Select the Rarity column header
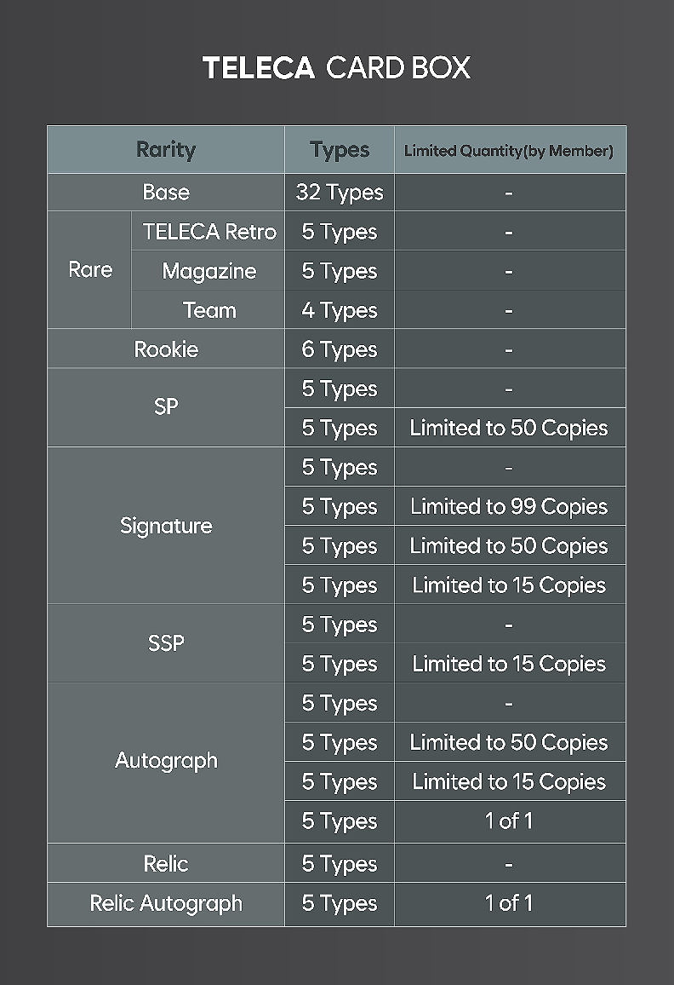Image resolution: width=674 pixels, height=985 pixels. [166, 149]
